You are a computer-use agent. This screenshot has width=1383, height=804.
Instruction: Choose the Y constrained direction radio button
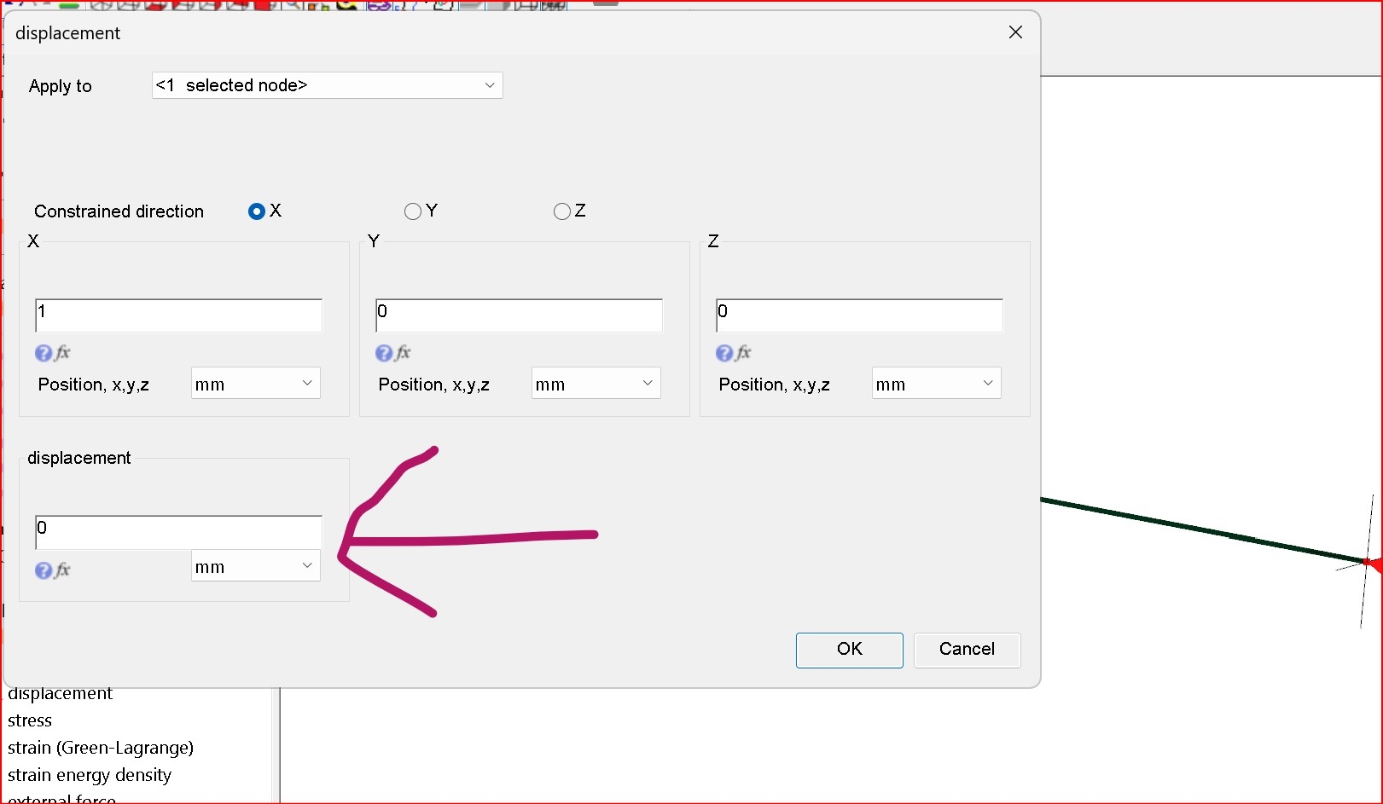coord(413,211)
